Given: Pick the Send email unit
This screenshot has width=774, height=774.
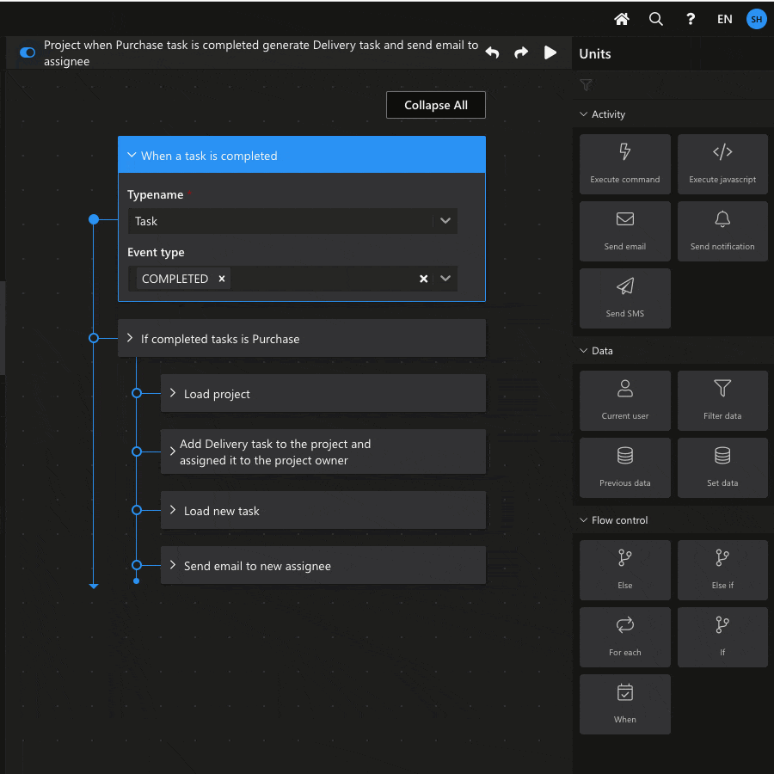Looking at the screenshot, I should pos(625,230).
